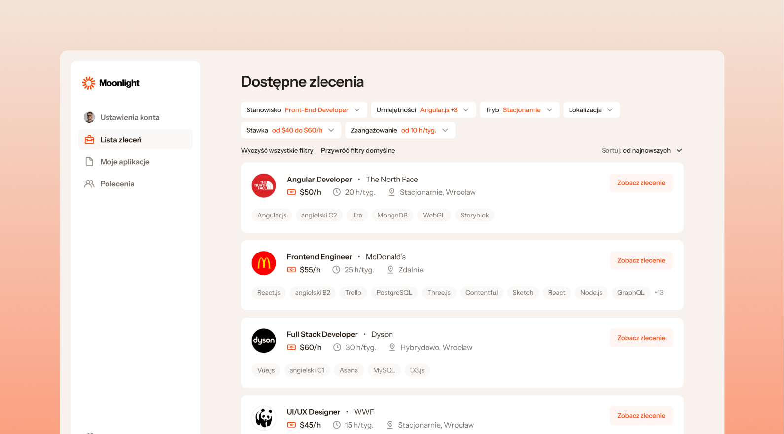Click the MongoDB skill tag

392,216
